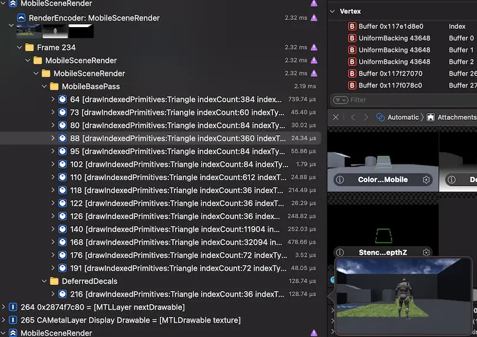This screenshot has height=337, width=477.
Task: Click draw call icon for call 64
Action: (62, 100)
